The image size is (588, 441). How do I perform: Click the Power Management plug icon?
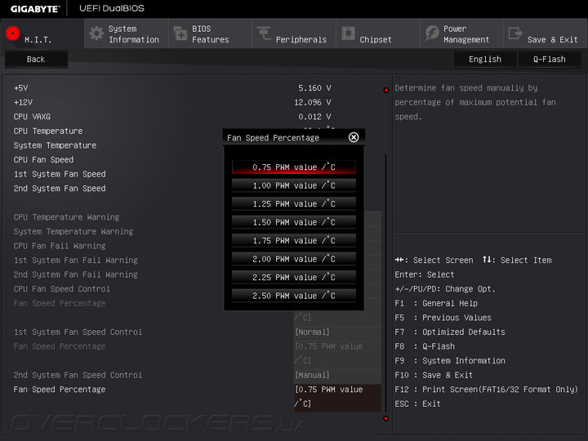coord(432,33)
